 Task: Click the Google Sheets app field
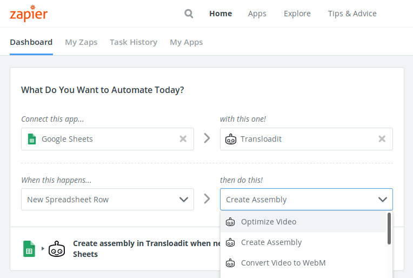click(108, 139)
